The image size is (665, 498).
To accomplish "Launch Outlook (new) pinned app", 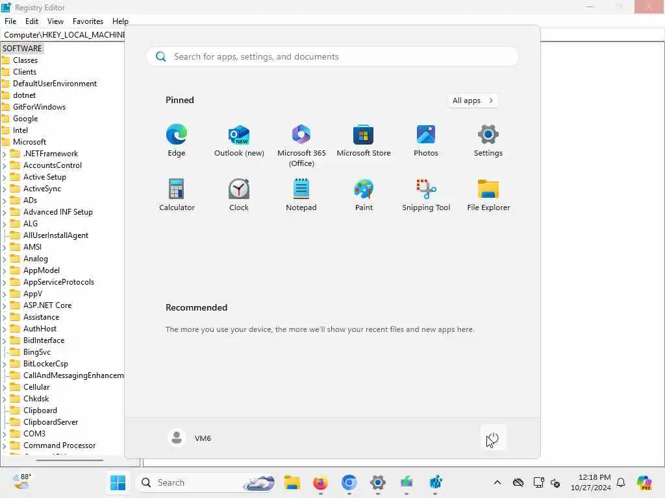I will pos(239,141).
